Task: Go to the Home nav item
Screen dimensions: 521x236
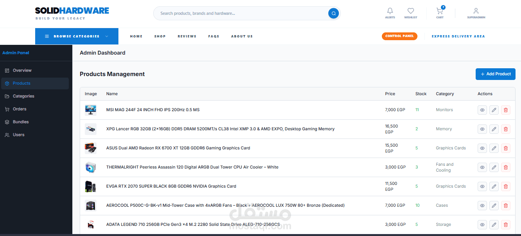Action: click(x=136, y=36)
